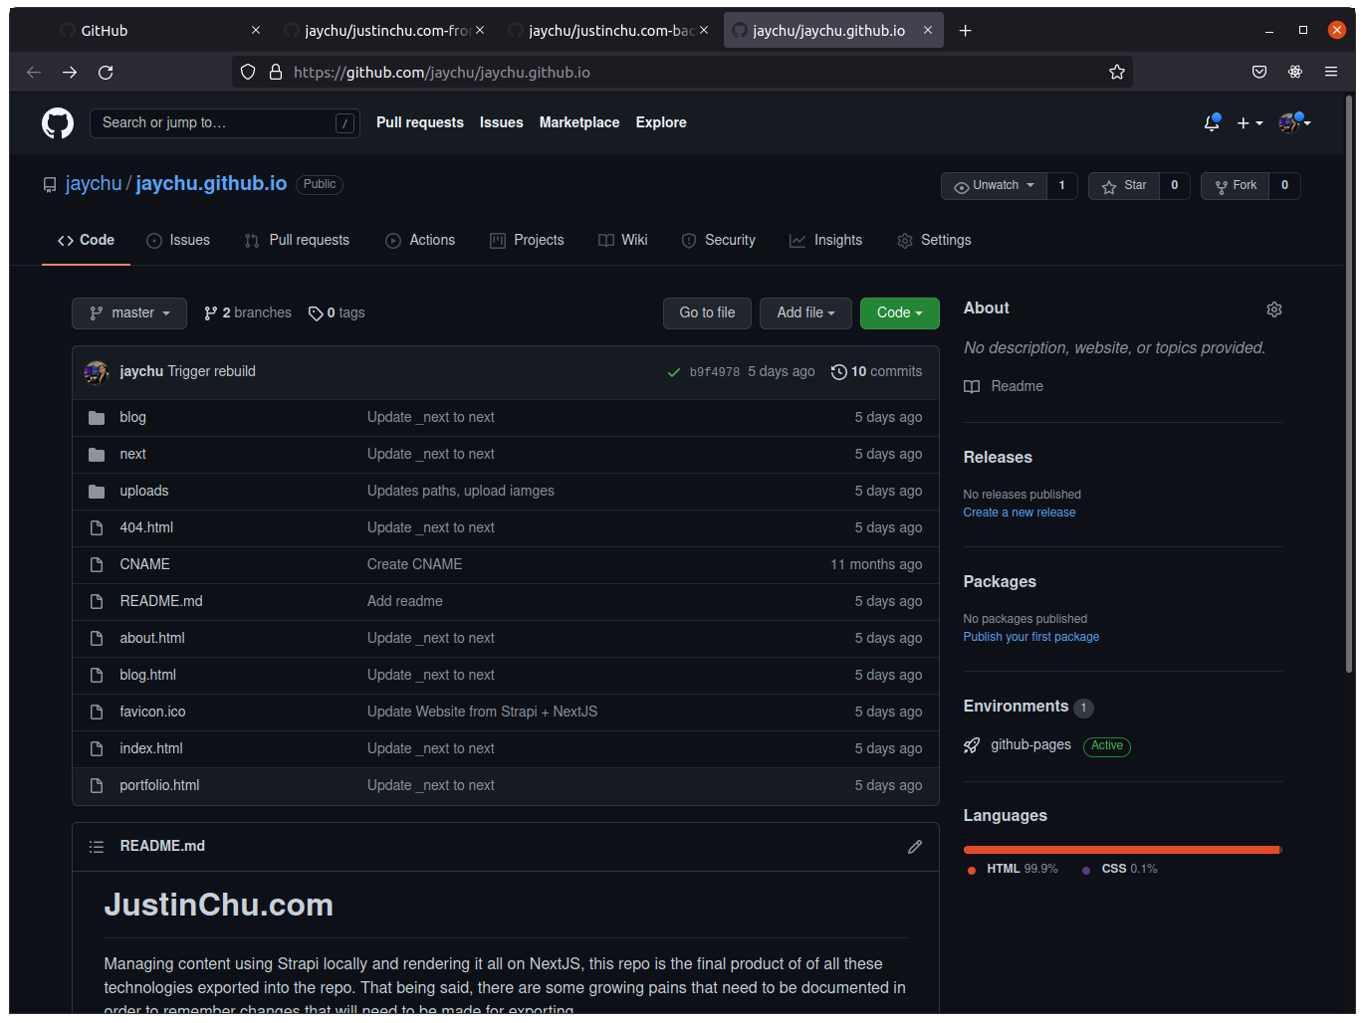This screenshot has width=1365, height=1023.
Task: Open the index.html file
Action: click(151, 749)
